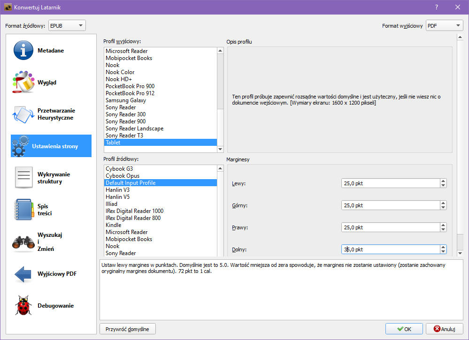
Task: Confirm conversion with OK button
Action: point(404,329)
